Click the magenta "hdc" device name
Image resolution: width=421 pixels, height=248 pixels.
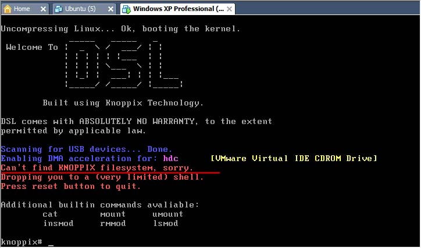170,158
